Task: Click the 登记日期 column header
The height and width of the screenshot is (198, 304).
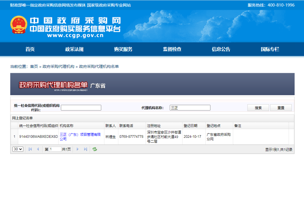Action: point(194,126)
